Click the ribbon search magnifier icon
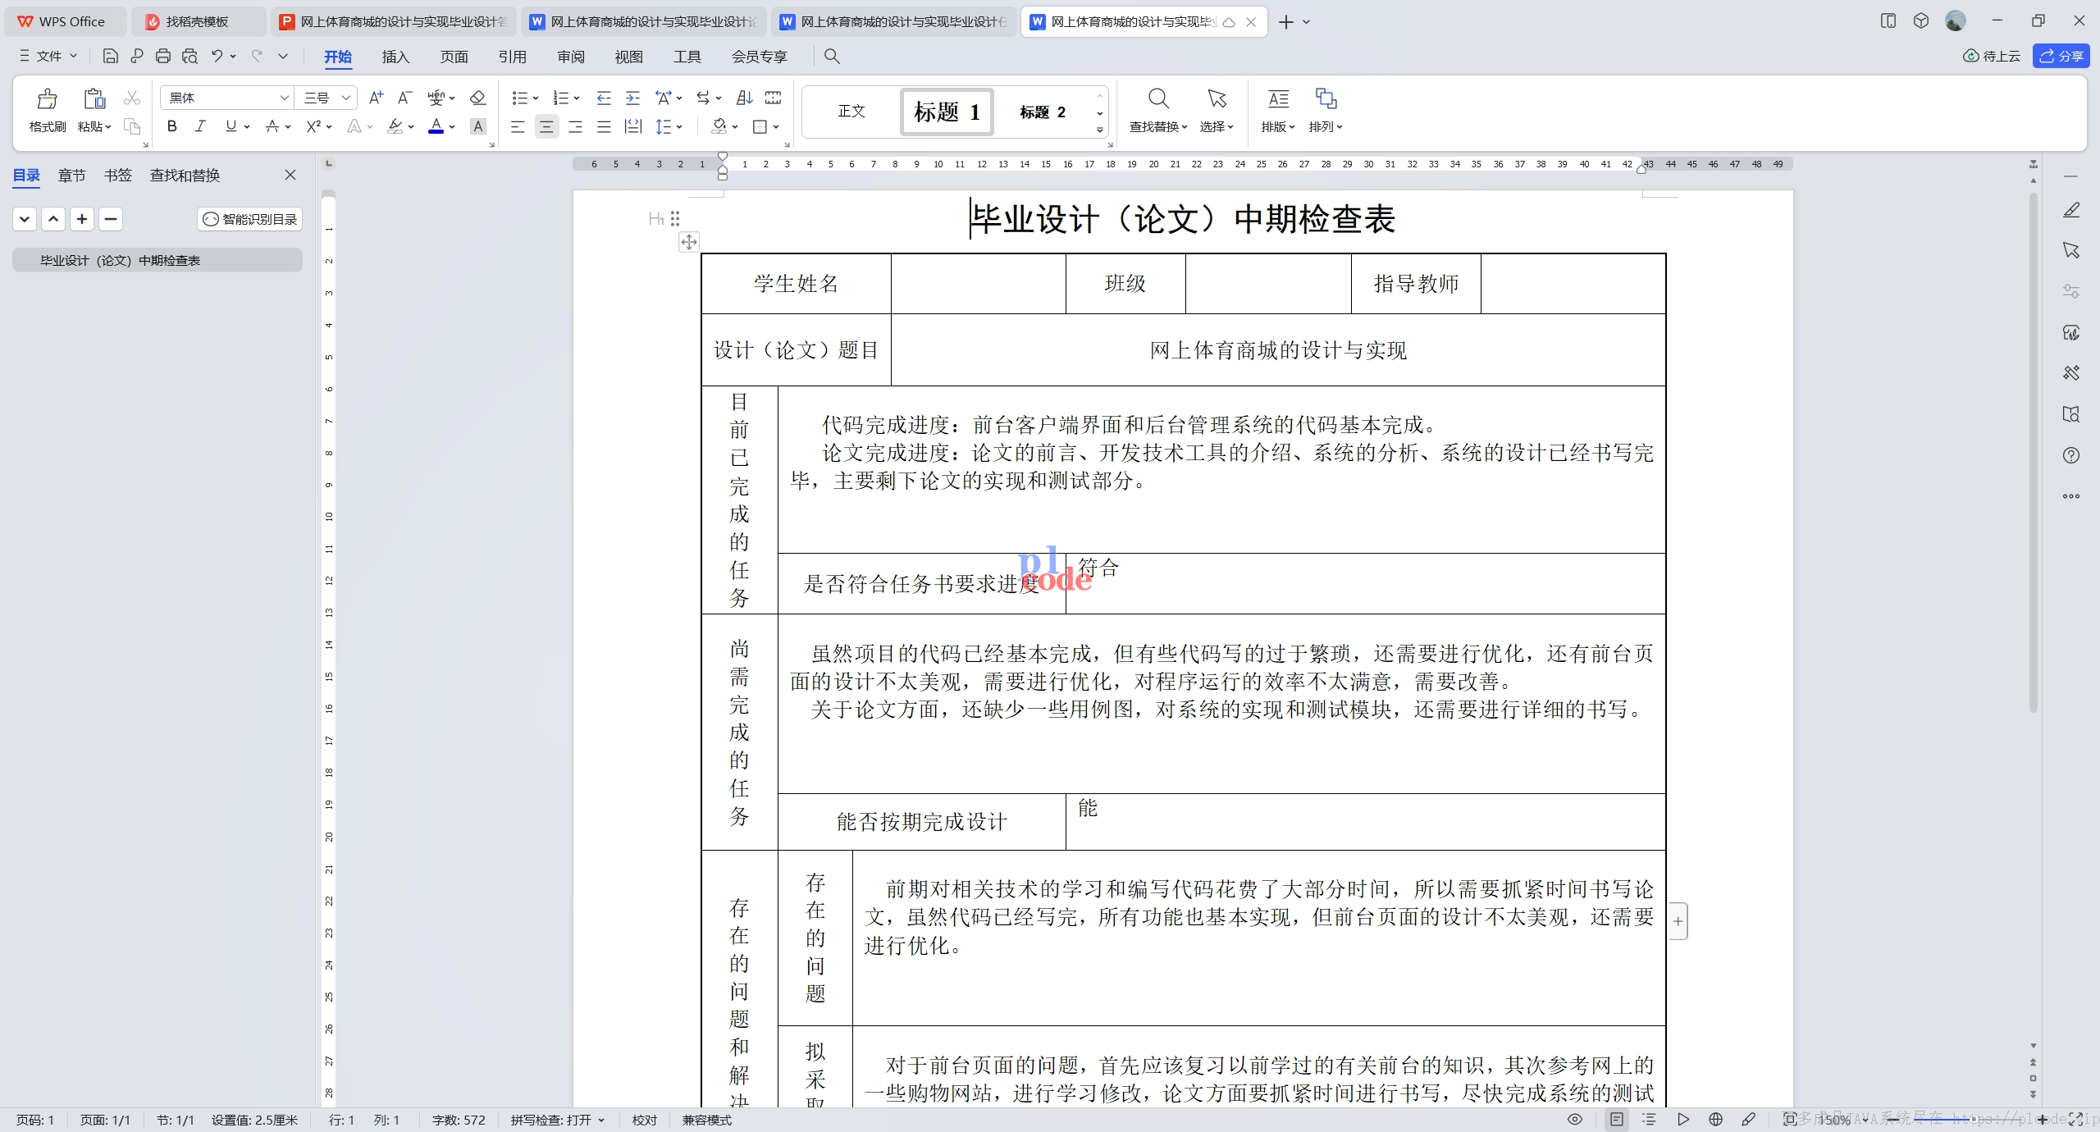Viewport: 2100px width, 1132px height. pos(831,56)
